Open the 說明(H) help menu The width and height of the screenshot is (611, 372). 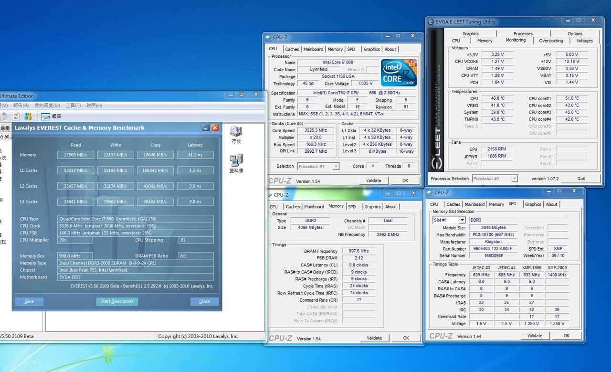(x=94, y=105)
